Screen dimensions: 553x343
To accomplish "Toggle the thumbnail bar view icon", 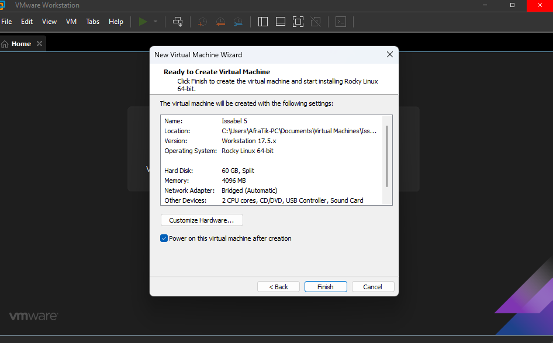I will [281, 22].
